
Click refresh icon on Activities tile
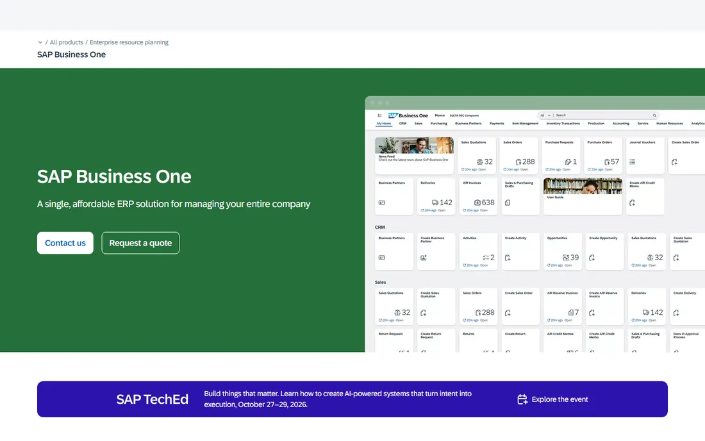(465, 265)
